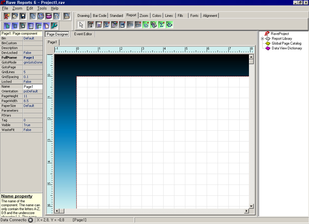Click the Orientation property value poDefault

tap(33, 92)
